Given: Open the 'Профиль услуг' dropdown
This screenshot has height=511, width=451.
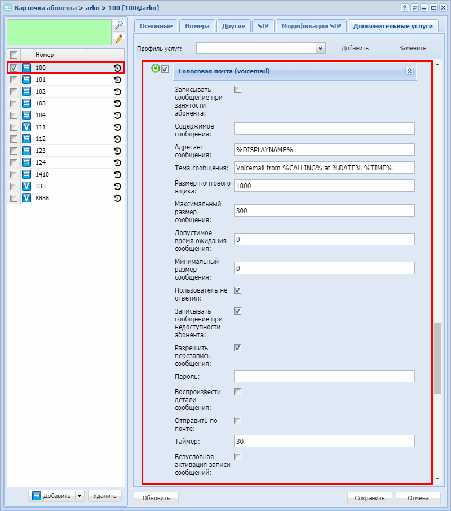Looking at the screenshot, I should point(321,48).
